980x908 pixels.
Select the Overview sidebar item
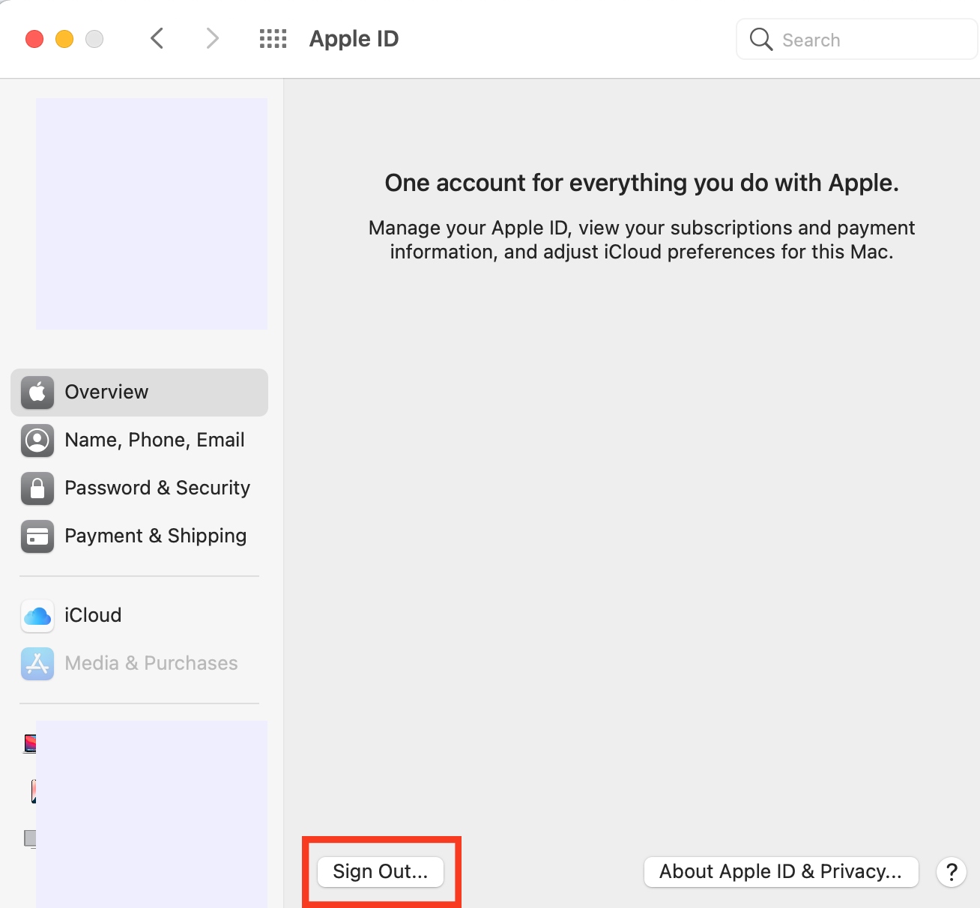(x=106, y=392)
